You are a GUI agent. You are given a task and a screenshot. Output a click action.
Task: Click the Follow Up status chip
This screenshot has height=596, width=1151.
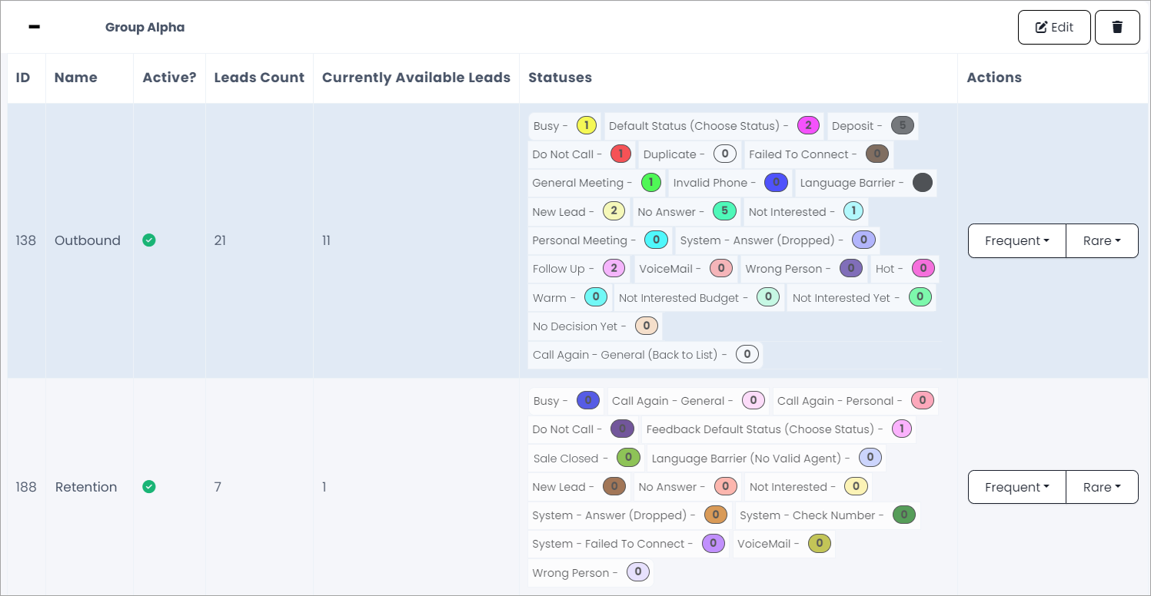(x=578, y=269)
